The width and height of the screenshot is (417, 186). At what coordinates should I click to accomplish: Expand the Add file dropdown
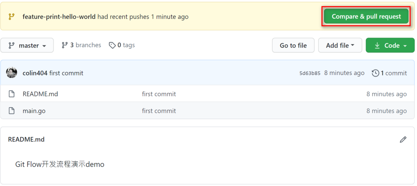340,46
